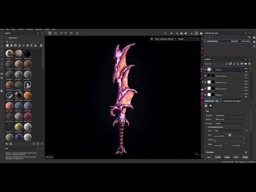
Task: Open the Help menu
Action: (x=54, y=29)
